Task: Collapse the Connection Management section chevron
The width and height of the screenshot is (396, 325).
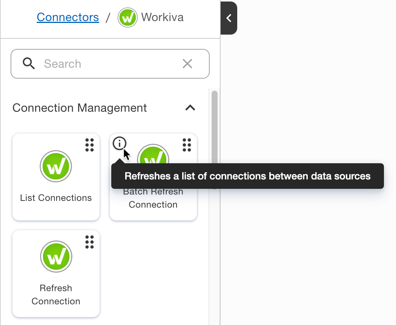Action: click(190, 108)
